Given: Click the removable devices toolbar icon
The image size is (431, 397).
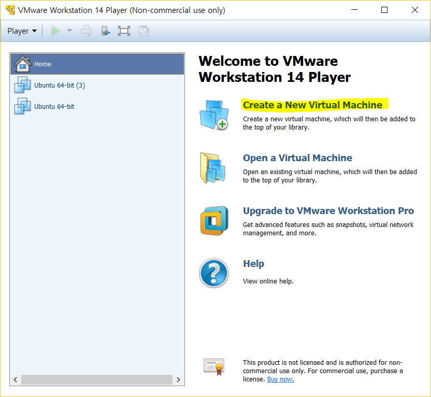Looking at the screenshot, I should coord(106,31).
